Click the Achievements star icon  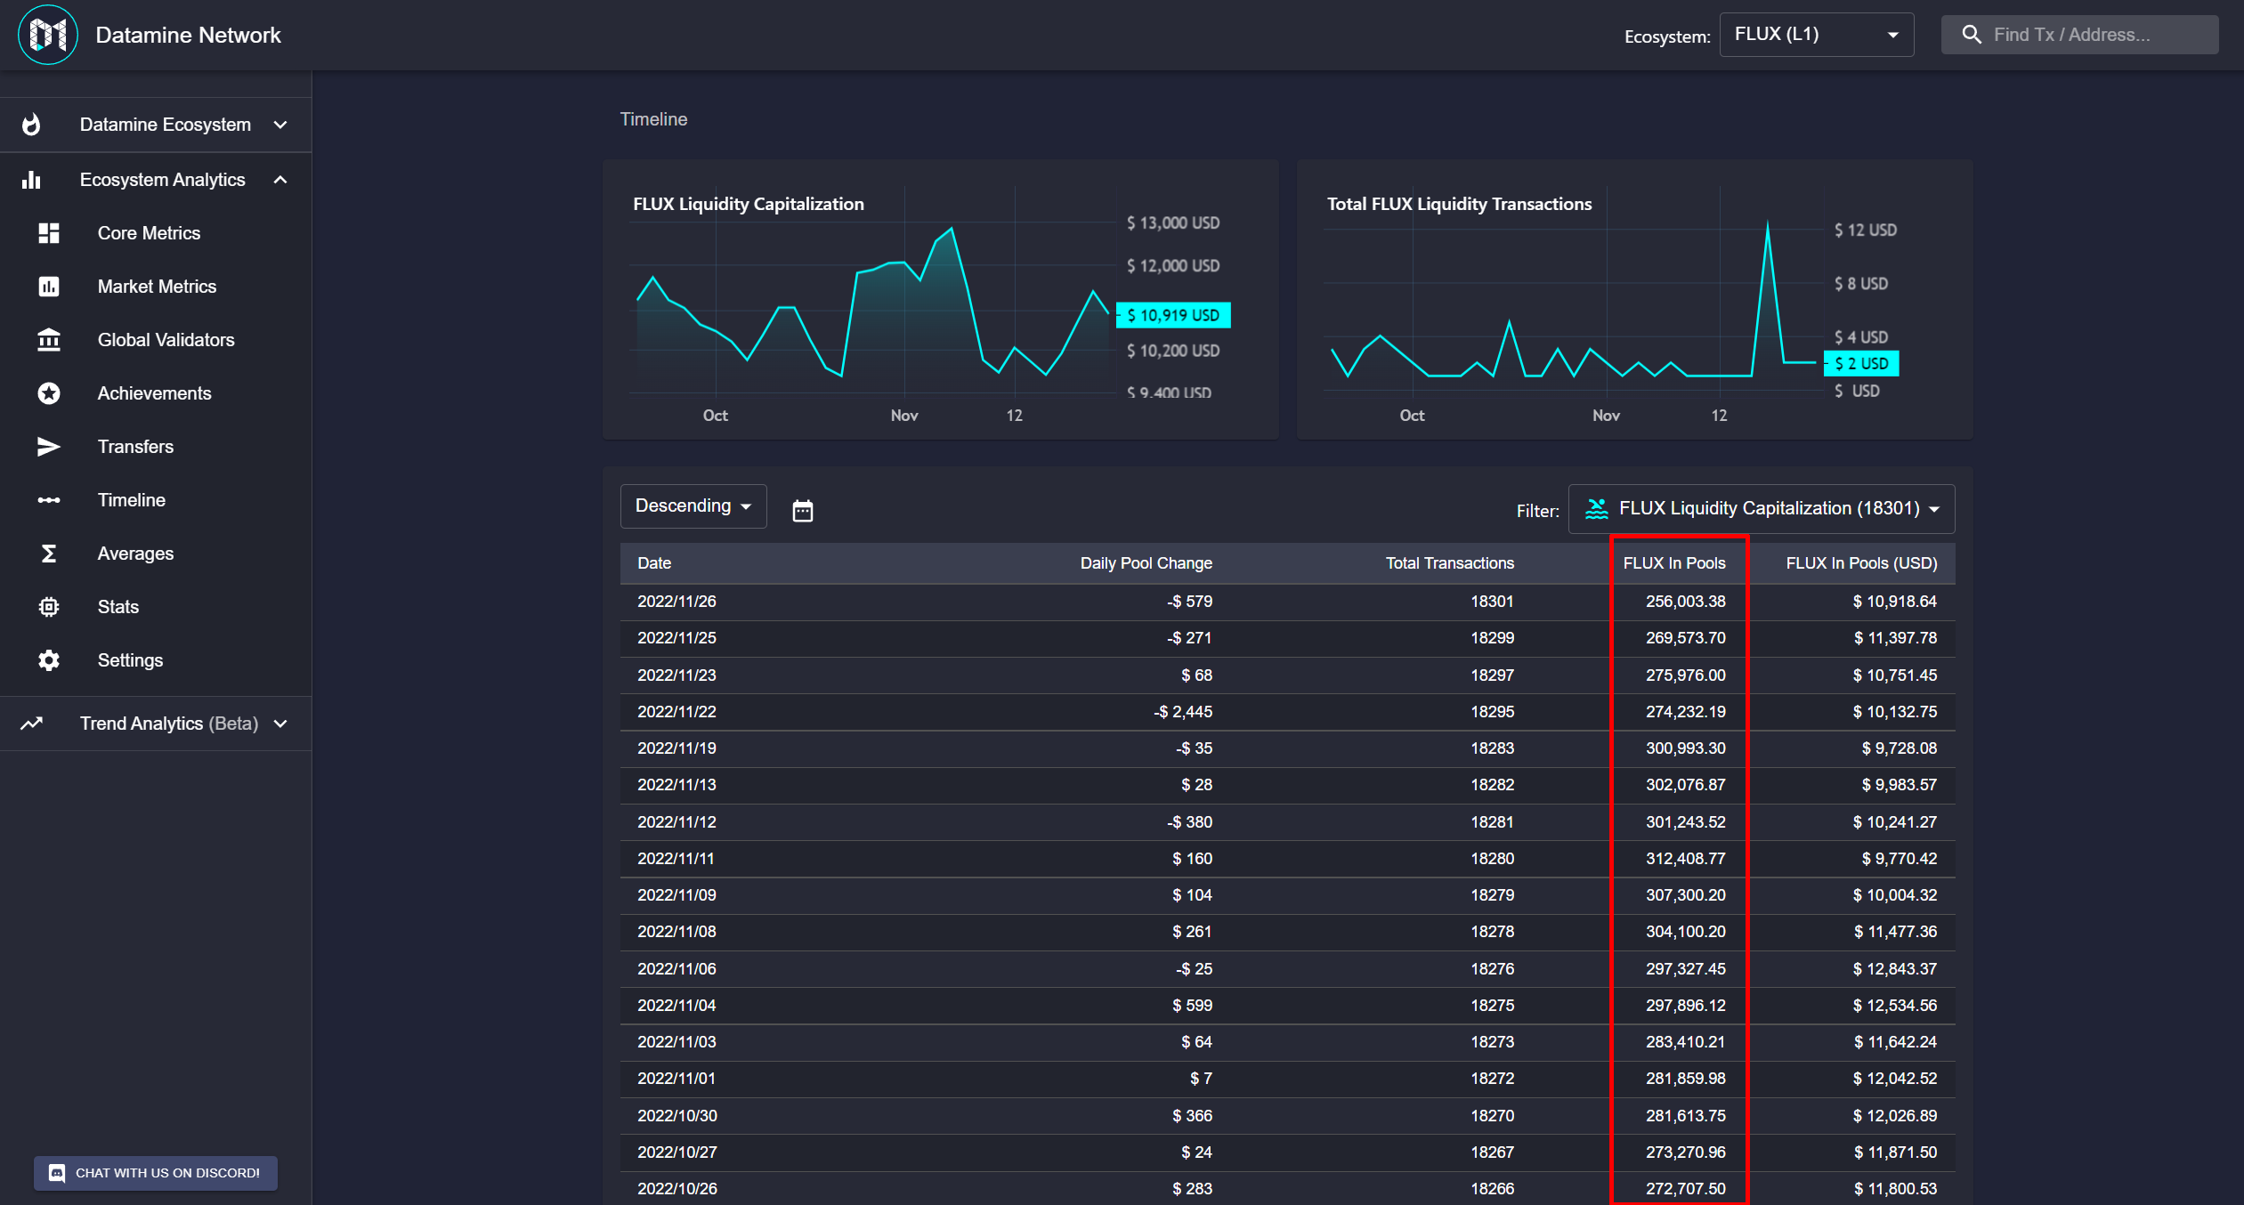pos(49,393)
